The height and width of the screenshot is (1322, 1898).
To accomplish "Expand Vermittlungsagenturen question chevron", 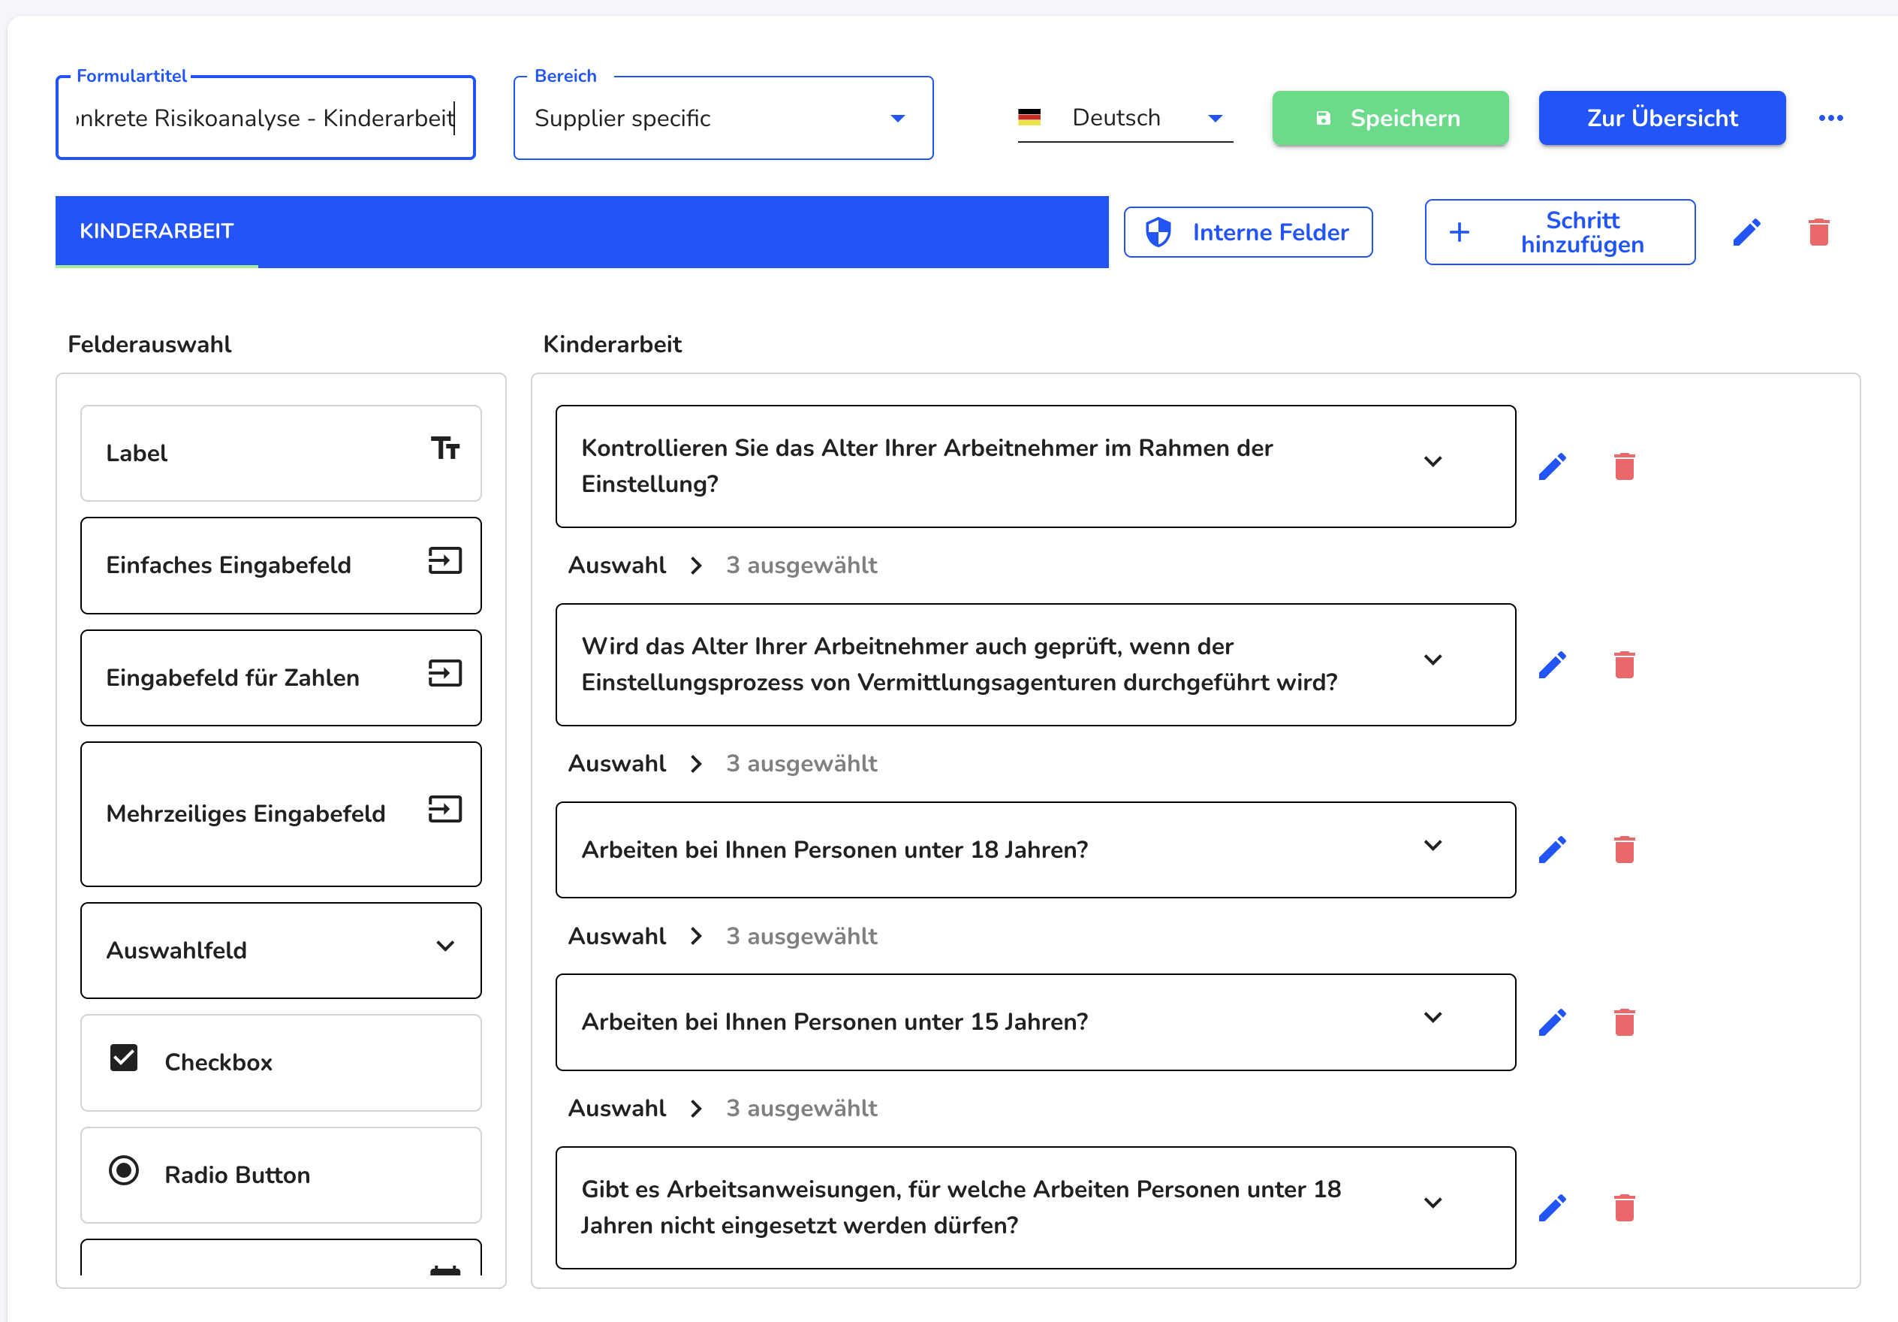I will 1433,660.
